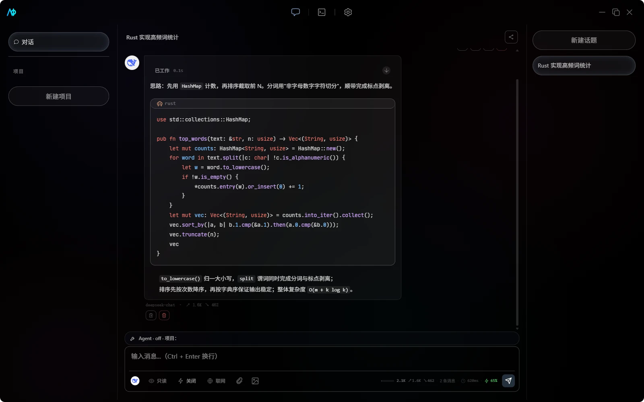
Task: Copy the assistant reply using the copy icon
Action: tap(151, 316)
